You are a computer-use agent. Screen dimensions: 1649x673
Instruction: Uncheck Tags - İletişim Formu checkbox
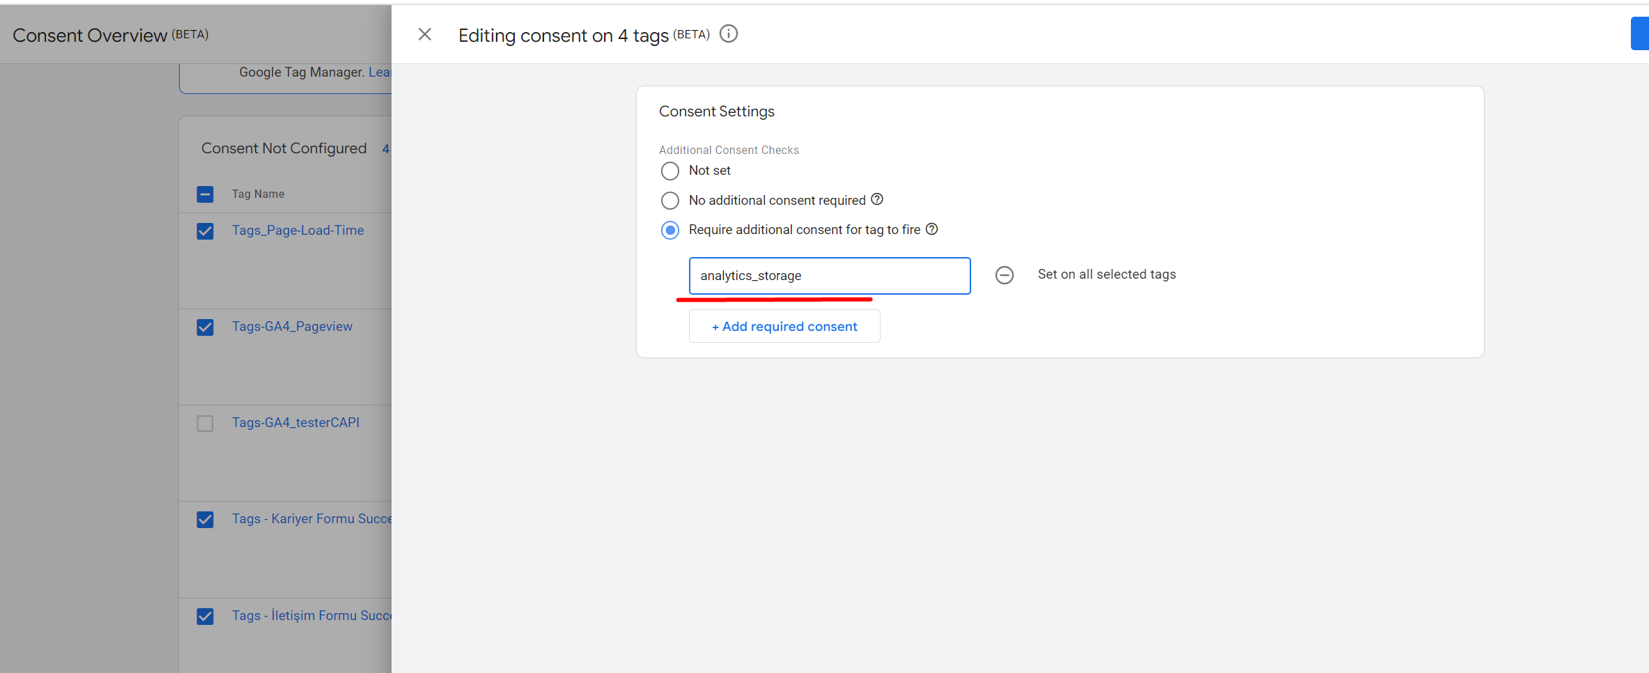click(205, 617)
